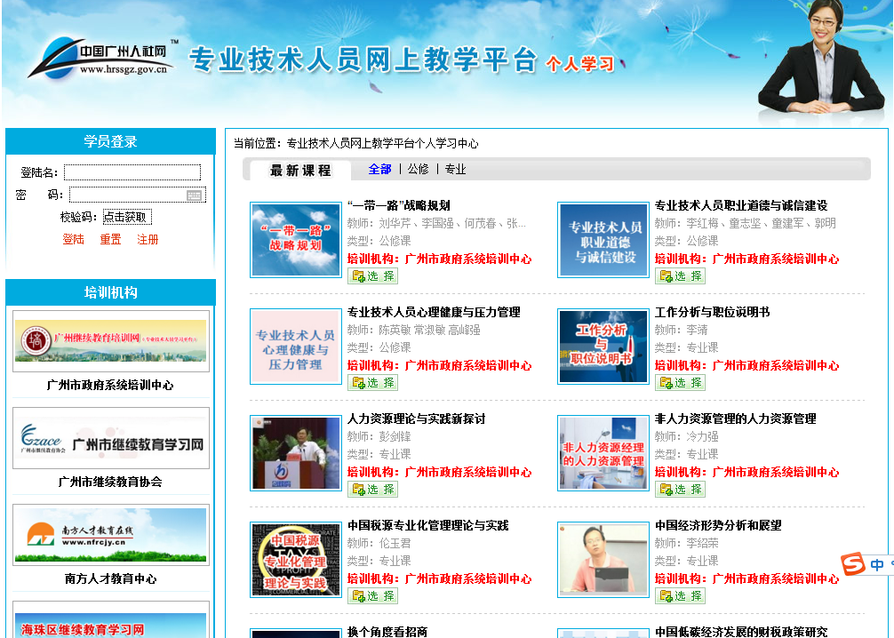Viewport: 894px width, 638px height.
Task: Open the 广州市继续教育学习网 banner logo
Action: click(x=111, y=438)
